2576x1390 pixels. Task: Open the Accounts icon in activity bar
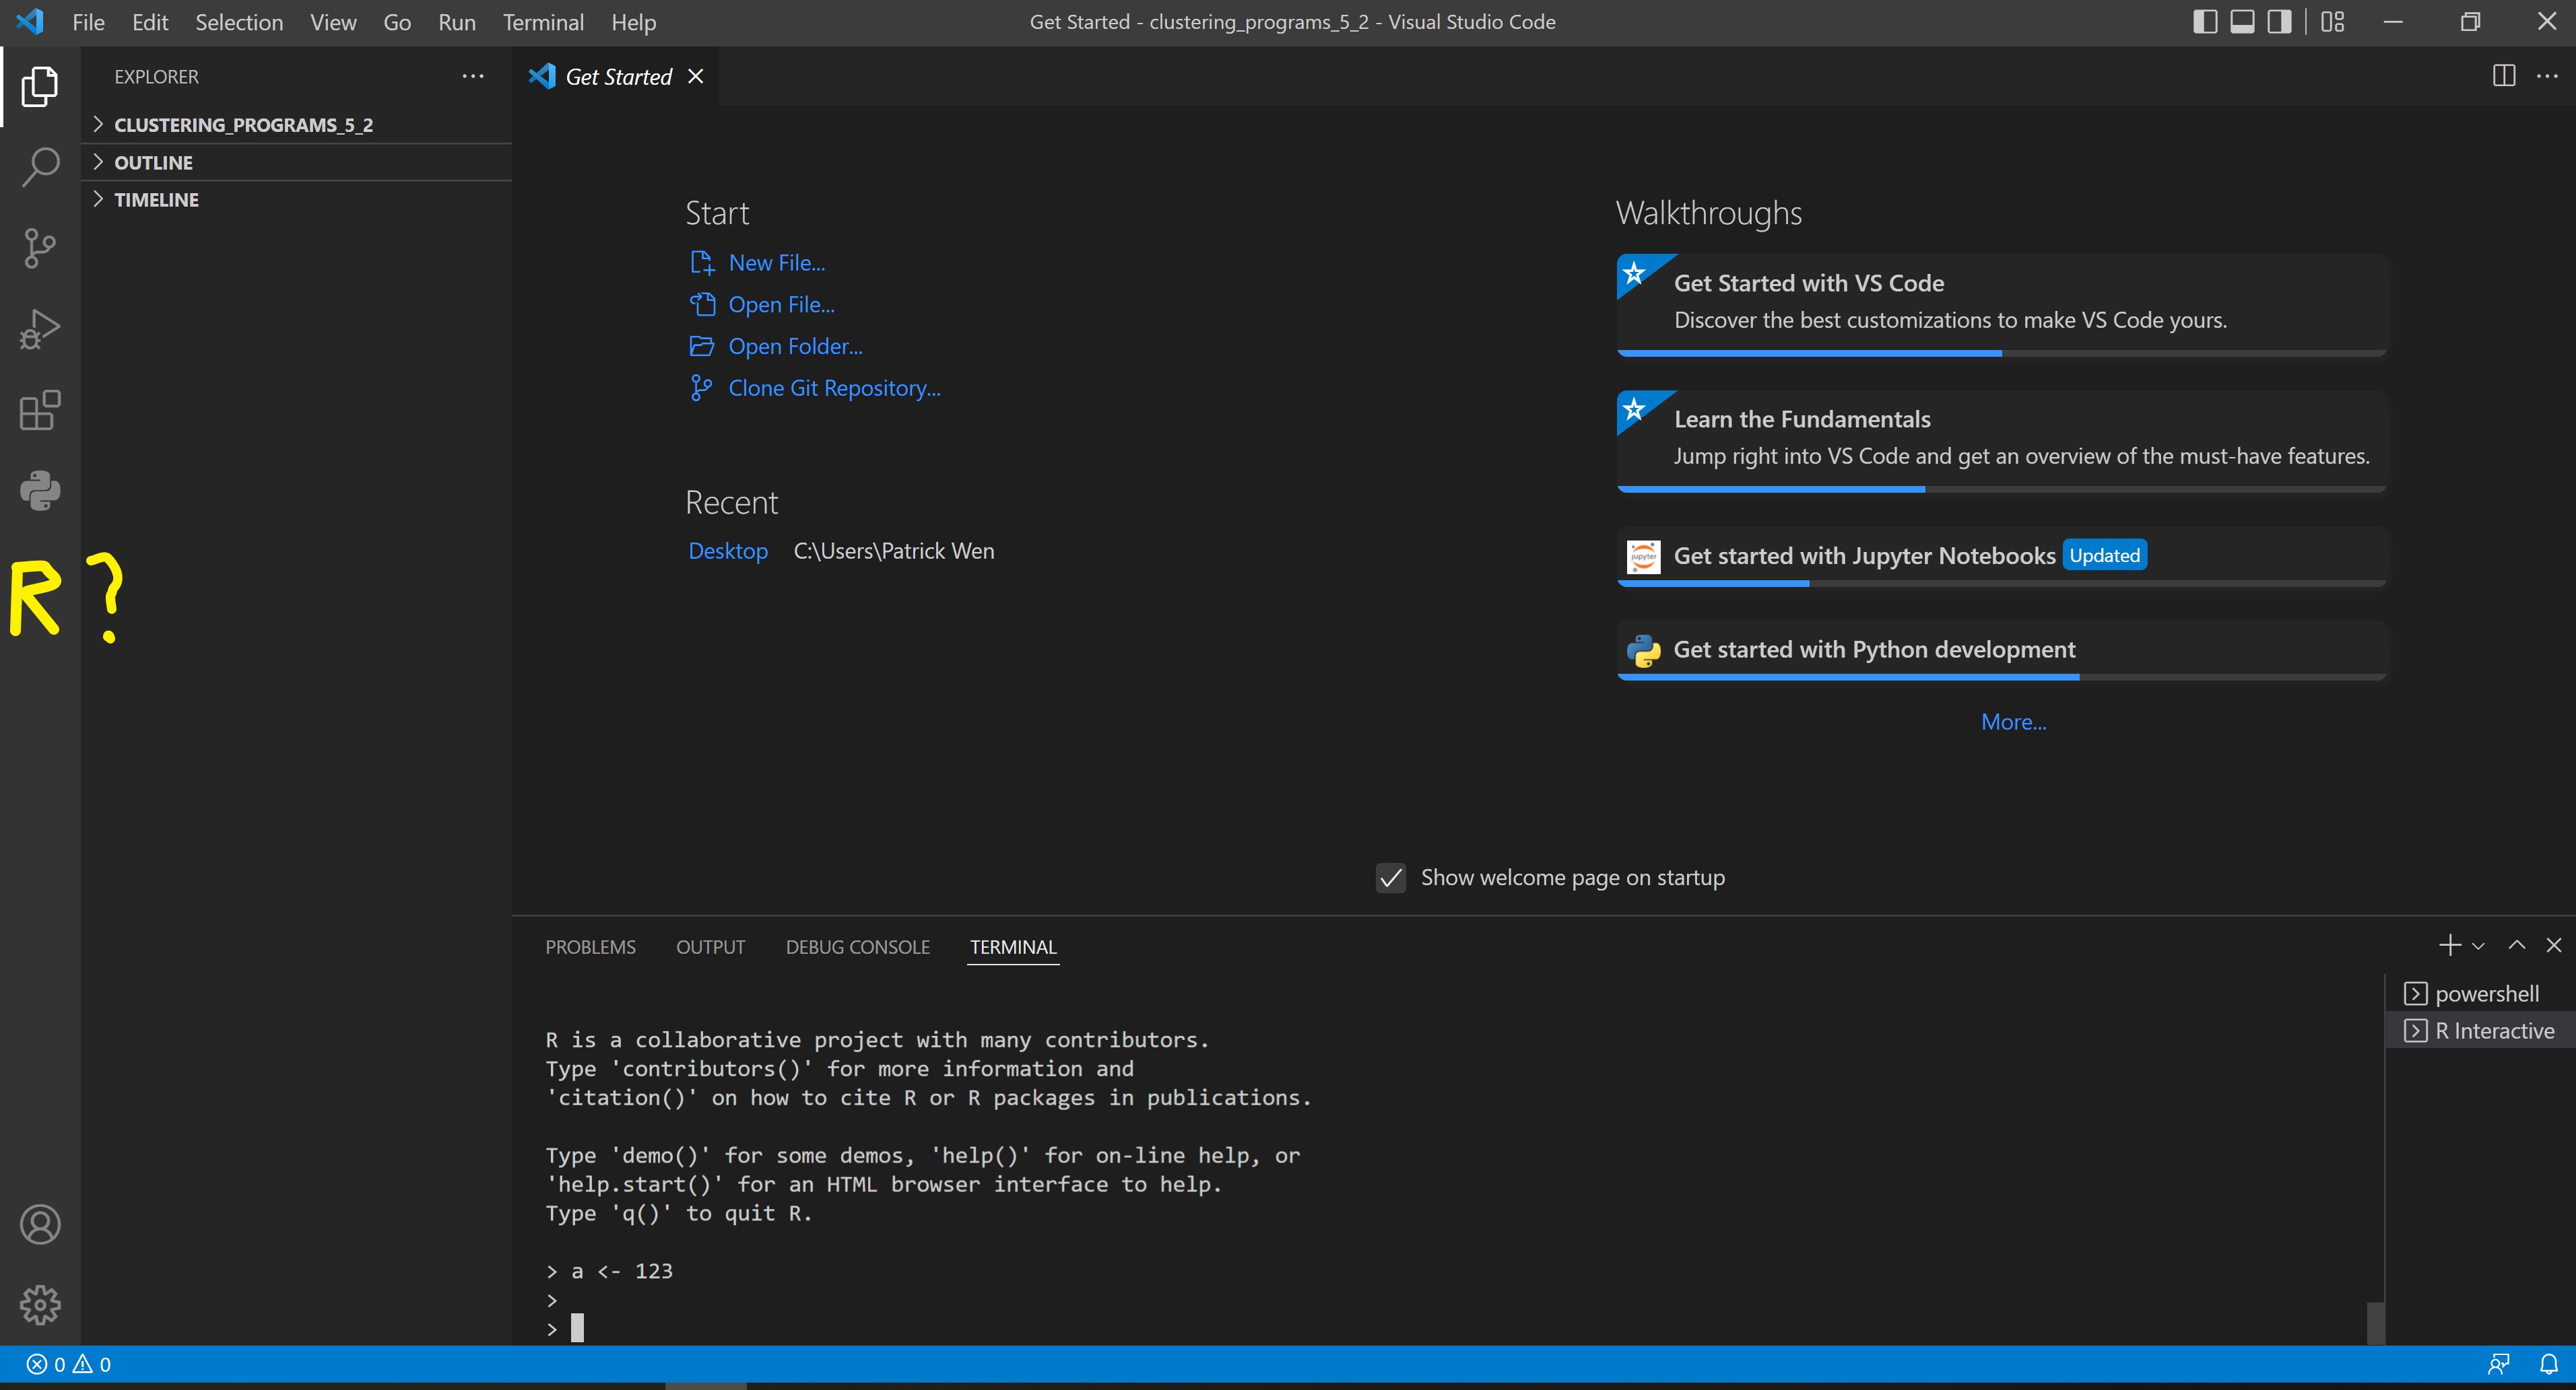(x=40, y=1224)
